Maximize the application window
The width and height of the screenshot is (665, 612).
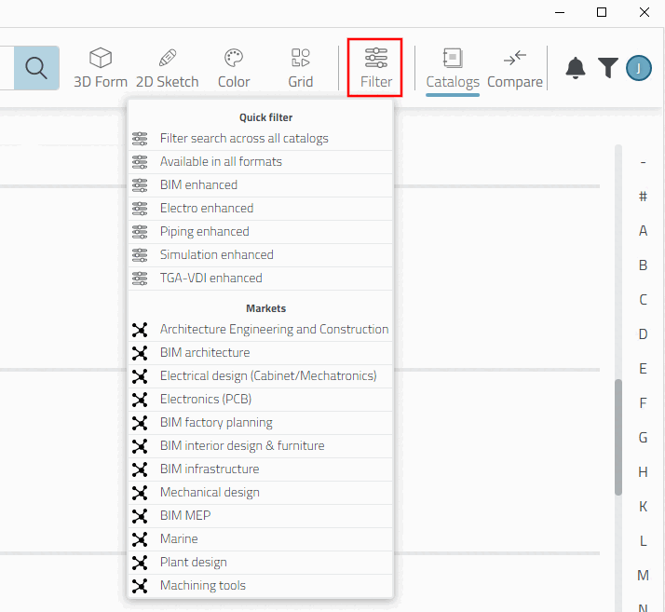(x=602, y=12)
